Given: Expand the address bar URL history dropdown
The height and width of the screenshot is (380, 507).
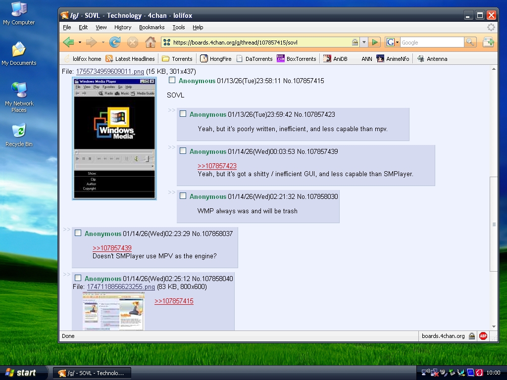Looking at the screenshot, I should (x=364, y=43).
